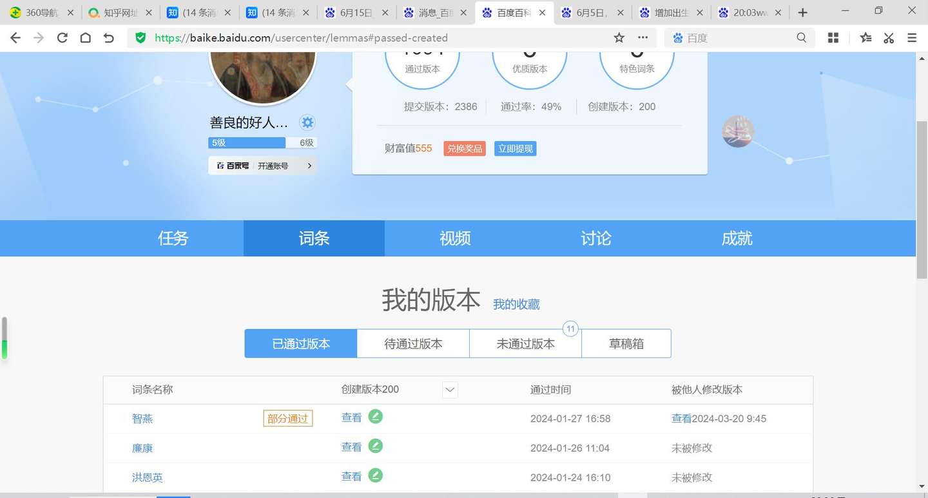Click the 兑换奖品 button
928x498 pixels.
point(465,148)
